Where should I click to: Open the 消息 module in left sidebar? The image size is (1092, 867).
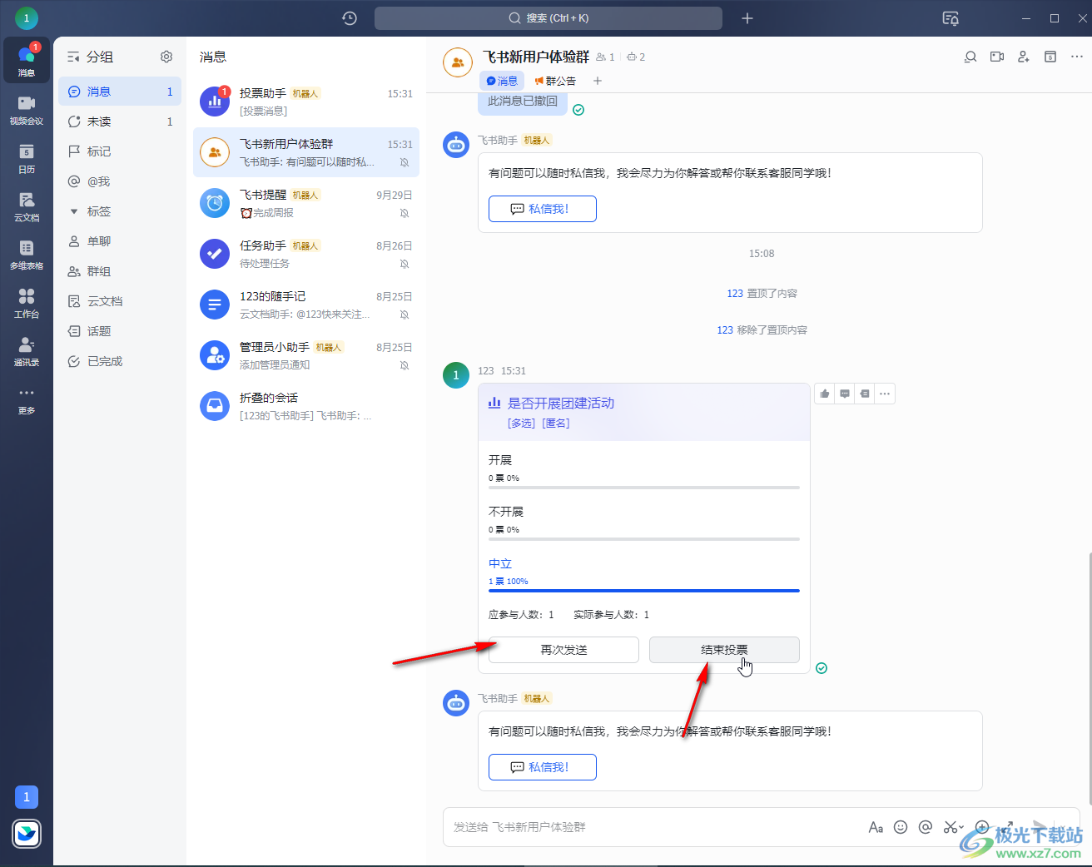(27, 60)
